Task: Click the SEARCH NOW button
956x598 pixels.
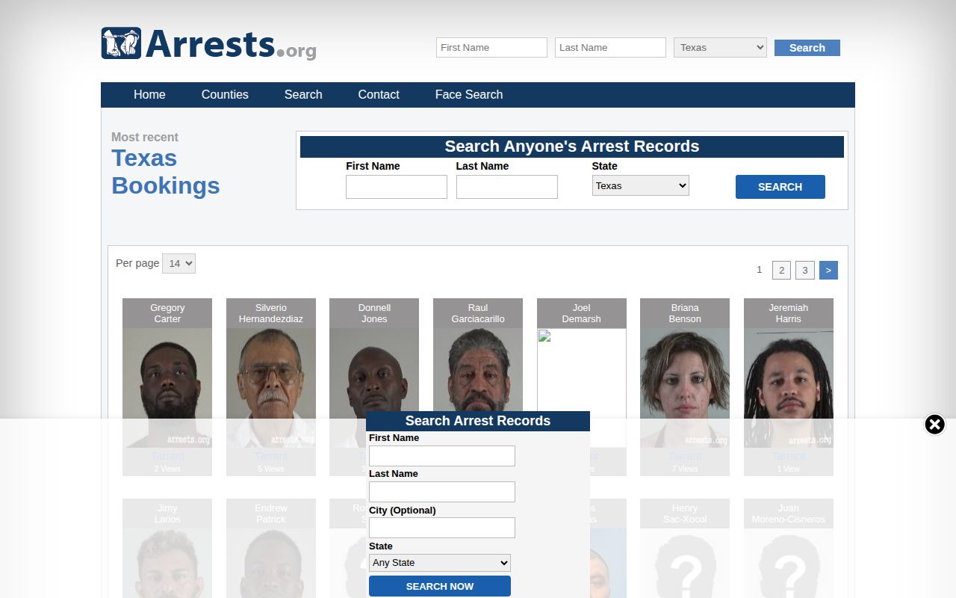Action: [440, 586]
